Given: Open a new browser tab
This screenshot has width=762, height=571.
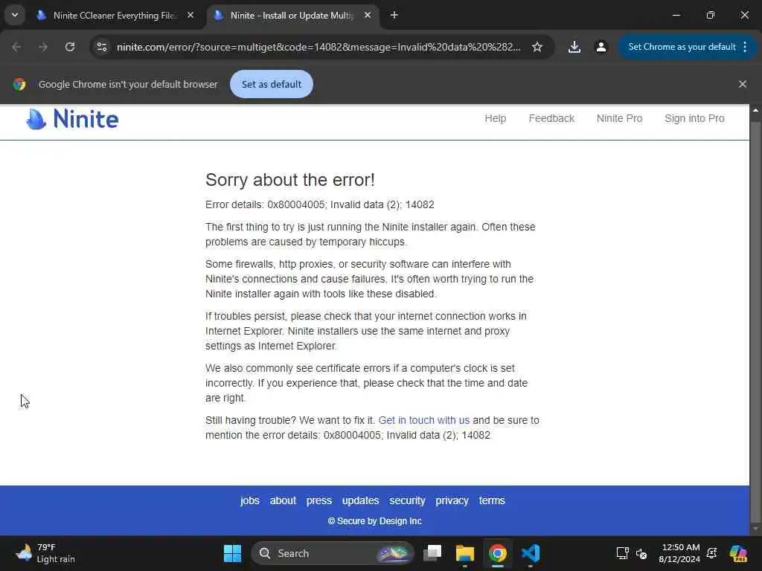Looking at the screenshot, I should point(394,16).
